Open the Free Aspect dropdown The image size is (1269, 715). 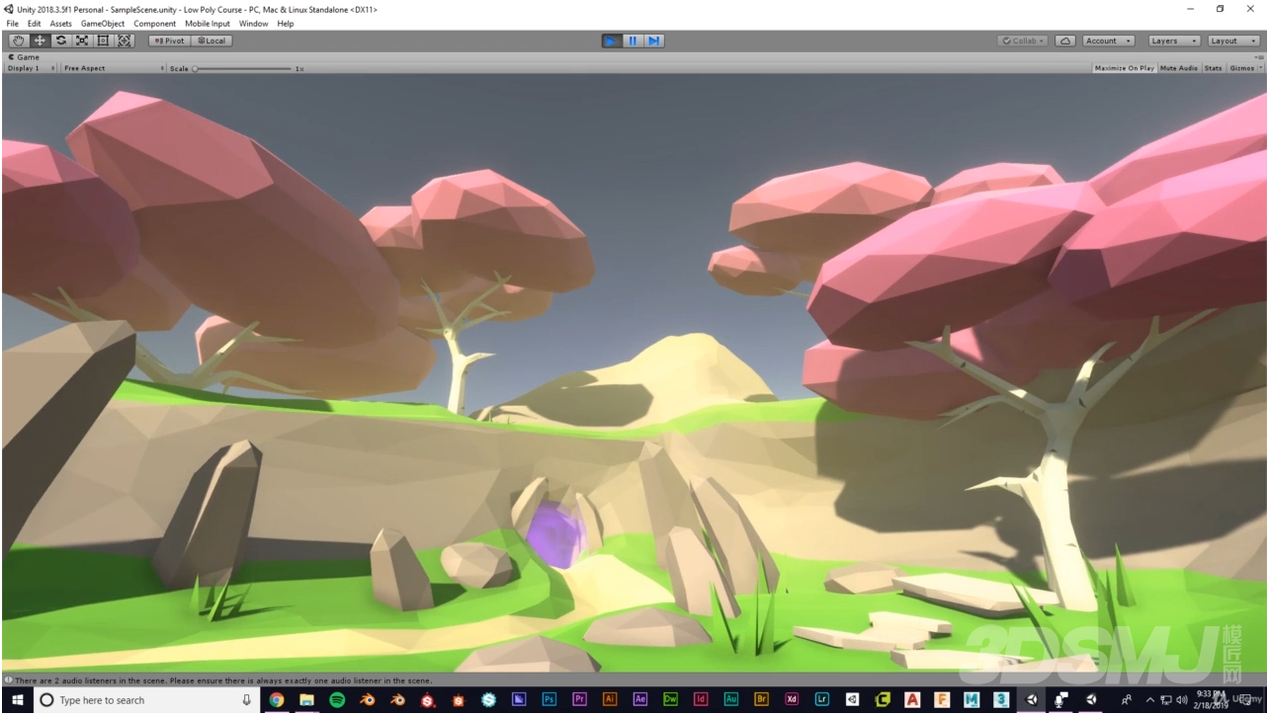[114, 68]
